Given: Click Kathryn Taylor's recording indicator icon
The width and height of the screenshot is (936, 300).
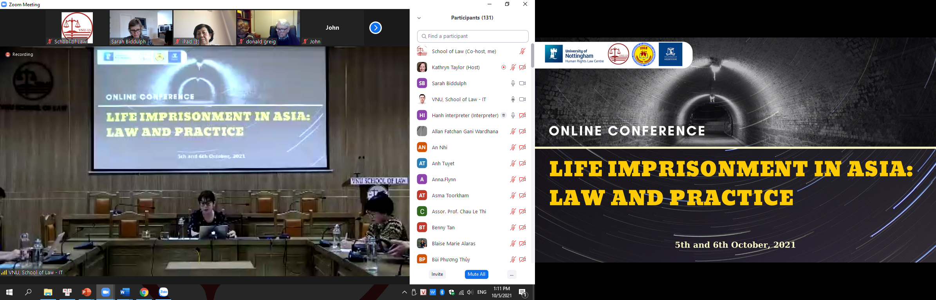Looking at the screenshot, I should 504,67.
